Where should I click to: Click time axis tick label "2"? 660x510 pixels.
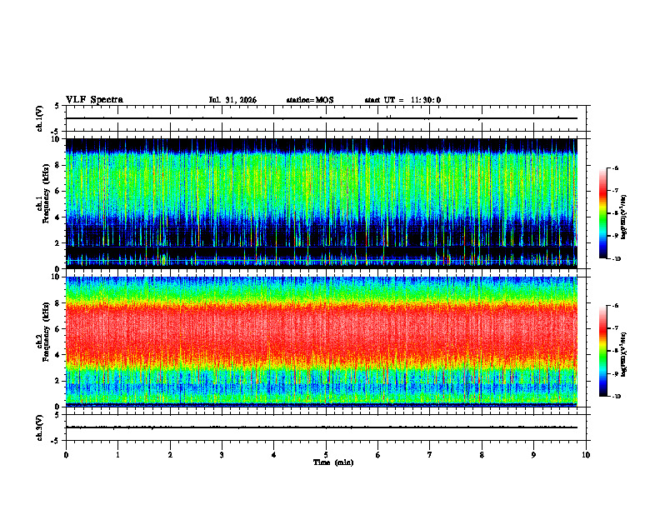[x=170, y=455]
